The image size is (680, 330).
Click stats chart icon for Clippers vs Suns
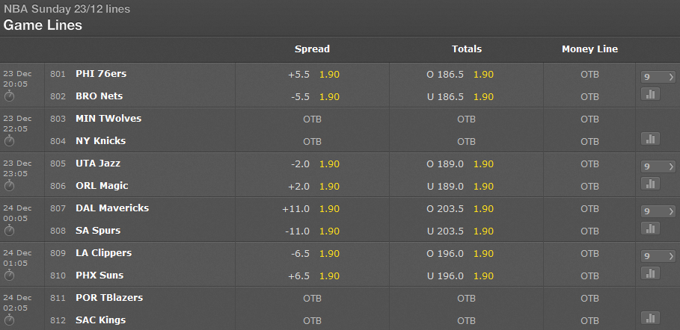coord(650,273)
